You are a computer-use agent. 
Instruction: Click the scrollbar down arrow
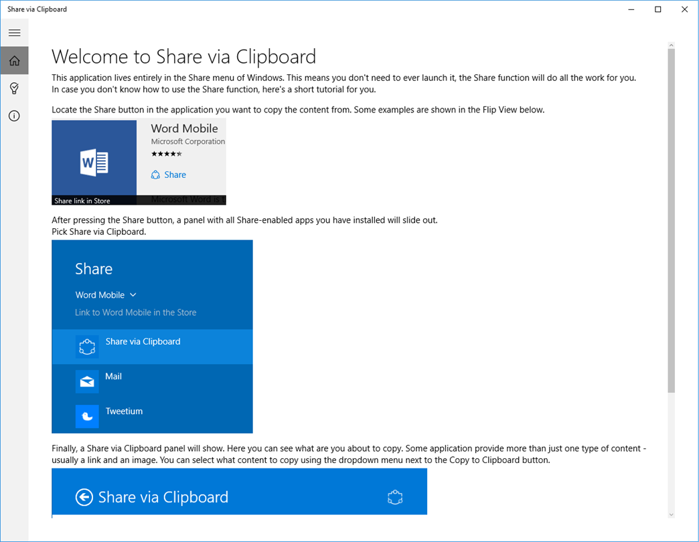pyautogui.click(x=672, y=515)
